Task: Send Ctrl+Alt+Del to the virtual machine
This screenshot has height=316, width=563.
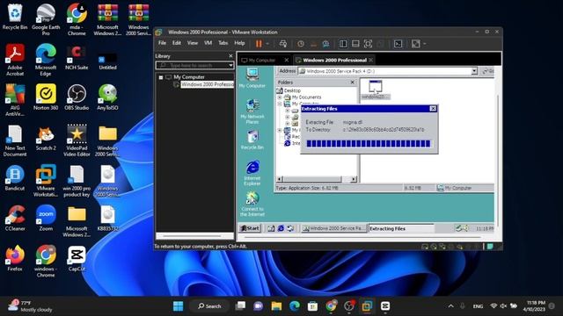Action: point(283,44)
